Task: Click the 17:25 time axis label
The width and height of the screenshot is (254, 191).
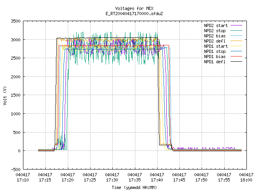Action: click(x=90, y=180)
